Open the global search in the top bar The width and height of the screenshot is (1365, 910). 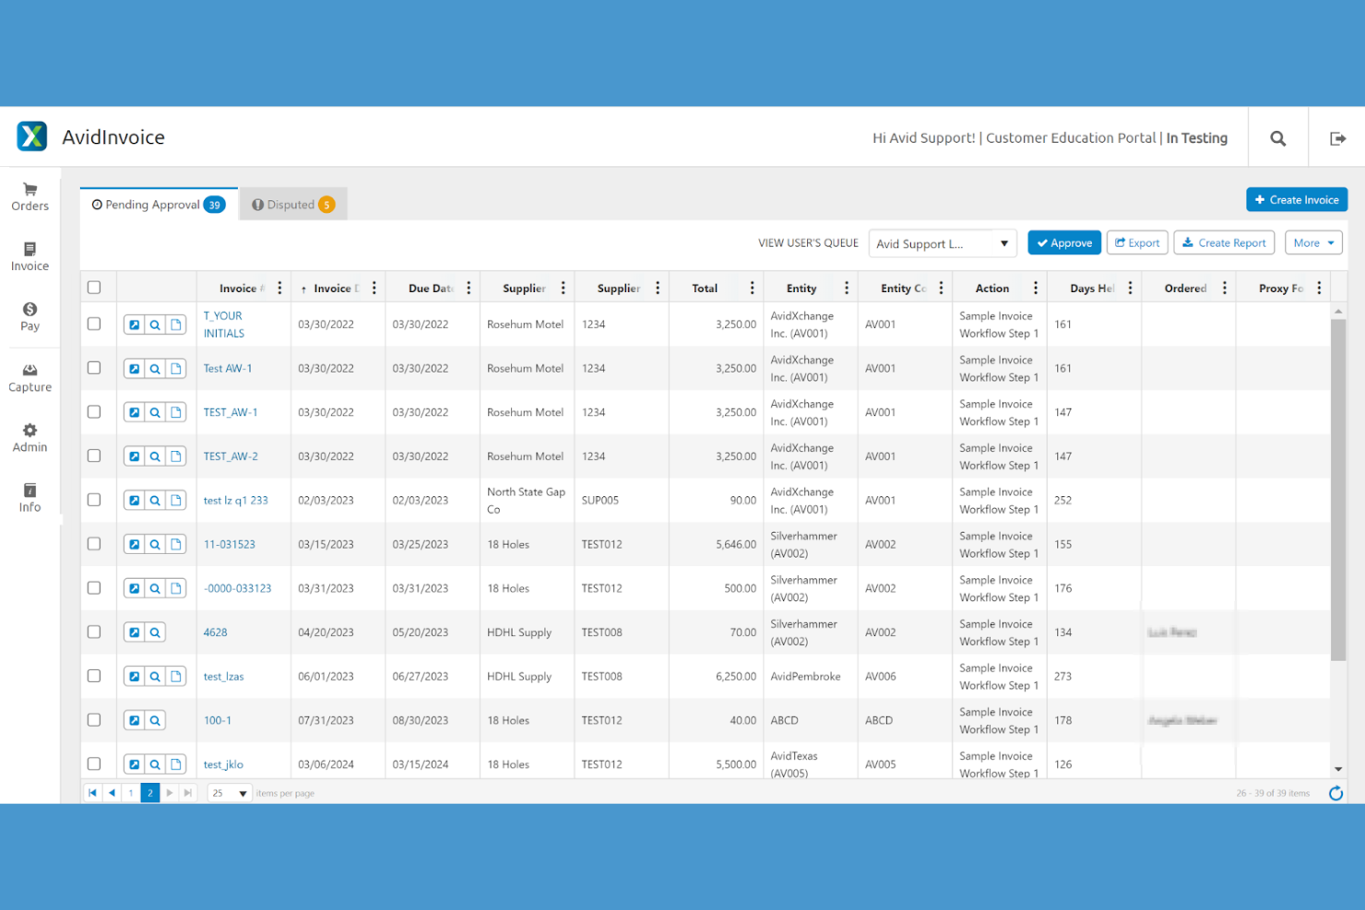(1277, 137)
